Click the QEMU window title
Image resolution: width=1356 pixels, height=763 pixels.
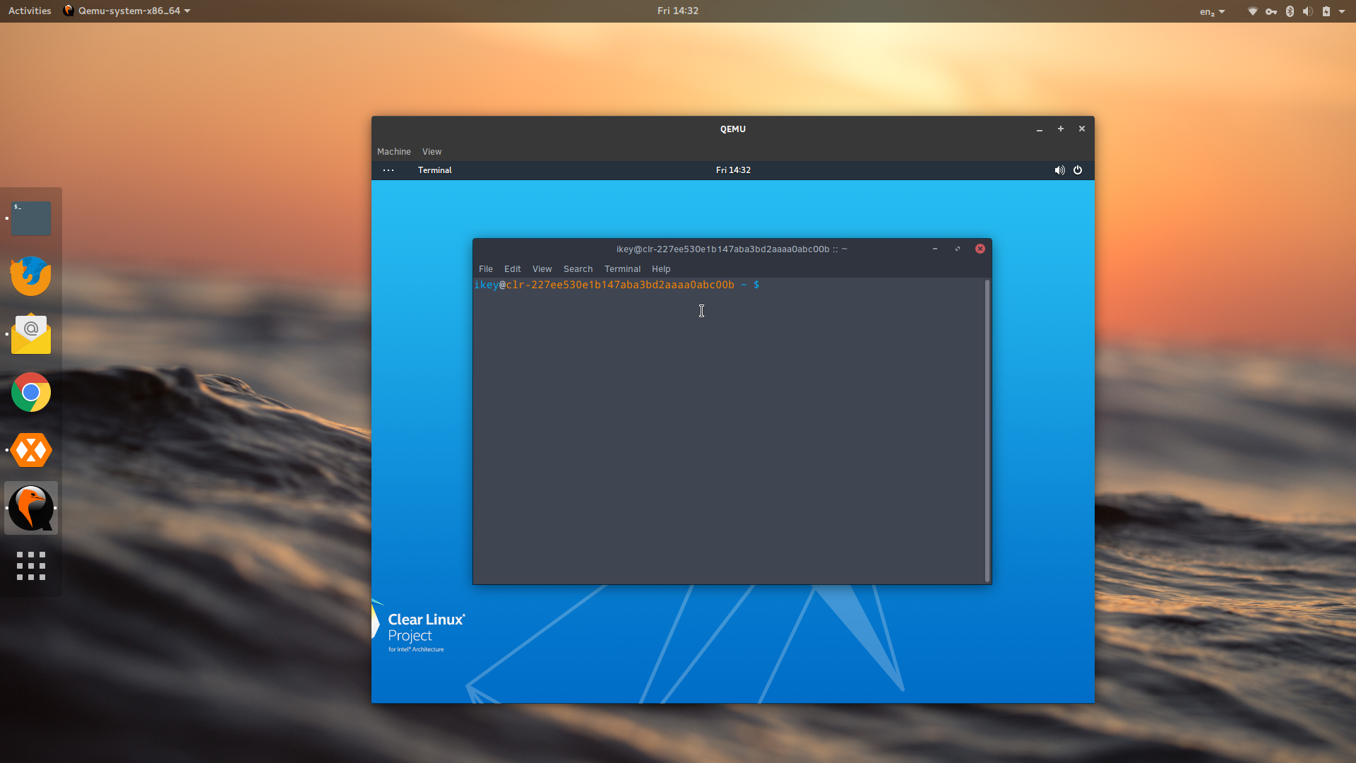[732, 129]
